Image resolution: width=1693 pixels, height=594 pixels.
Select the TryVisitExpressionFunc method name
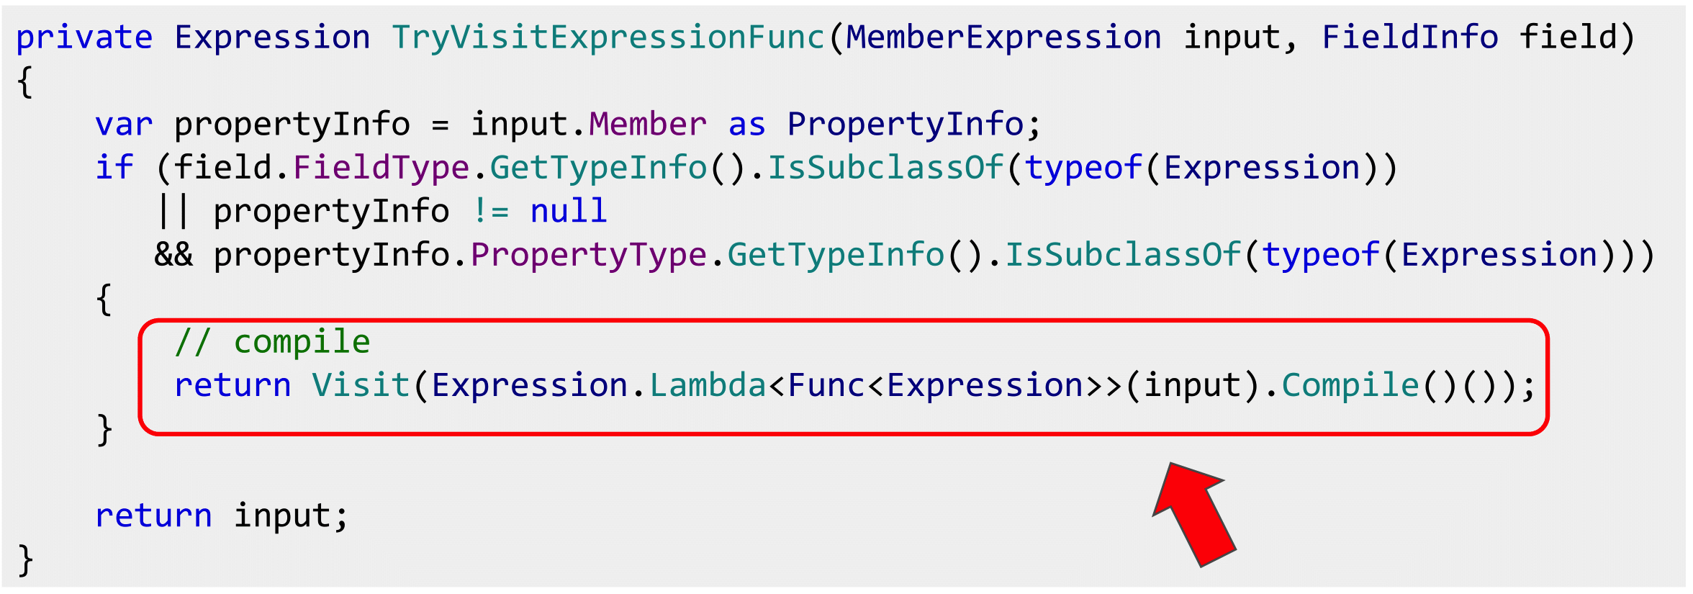pyautogui.click(x=608, y=37)
